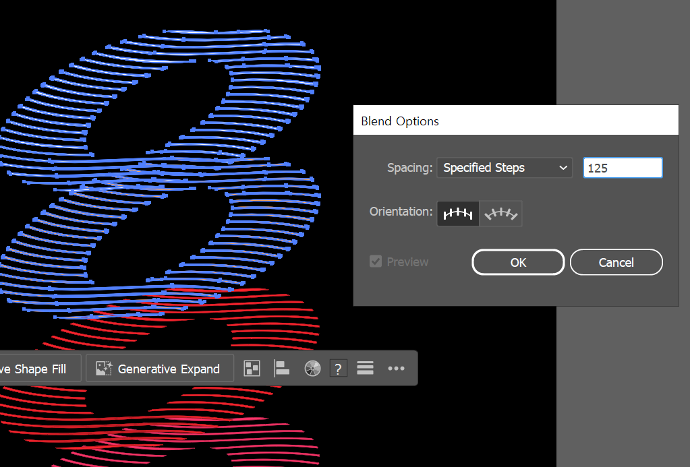
Task: Click the steps field showing 125
Action: click(x=623, y=168)
